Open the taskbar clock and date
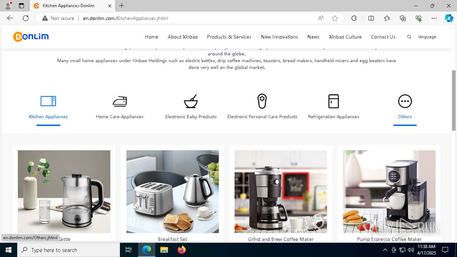The image size is (457, 257). click(426, 250)
